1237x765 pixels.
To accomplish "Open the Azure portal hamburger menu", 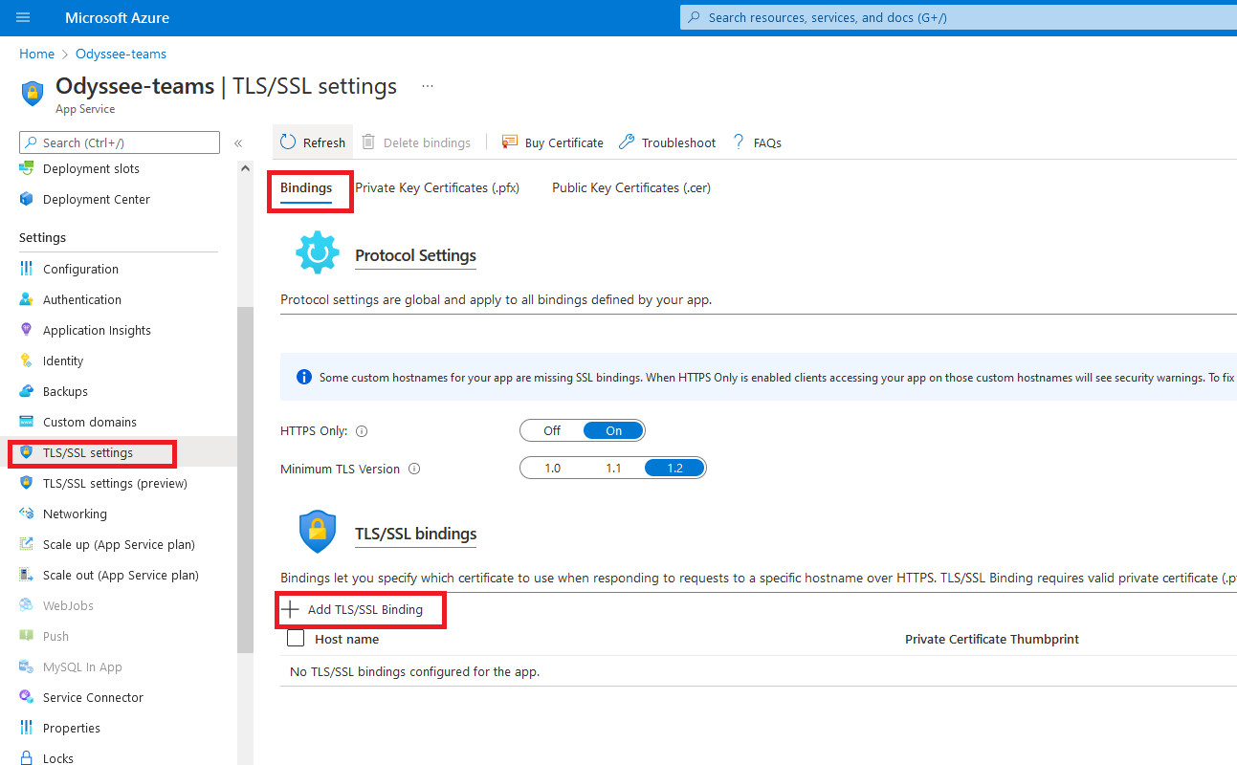I will click(24, 18).
